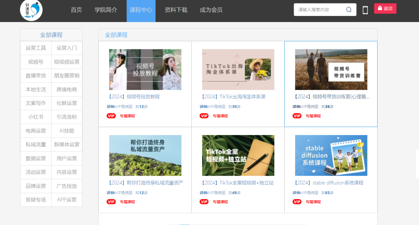Click the 【2024】视频号投放教程 title link

tap(133, 97)
